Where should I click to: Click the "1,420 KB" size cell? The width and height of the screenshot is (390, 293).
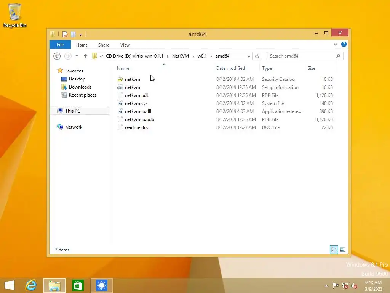pyautogui.click(x=324, y=95)
